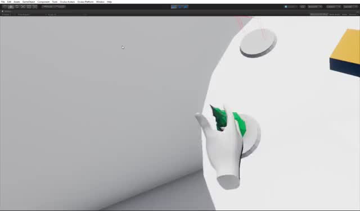Open the Oculus Avatars menu
Image resolution: width=360 pixels, height=211 pixels.
click(x=67, y=2)
